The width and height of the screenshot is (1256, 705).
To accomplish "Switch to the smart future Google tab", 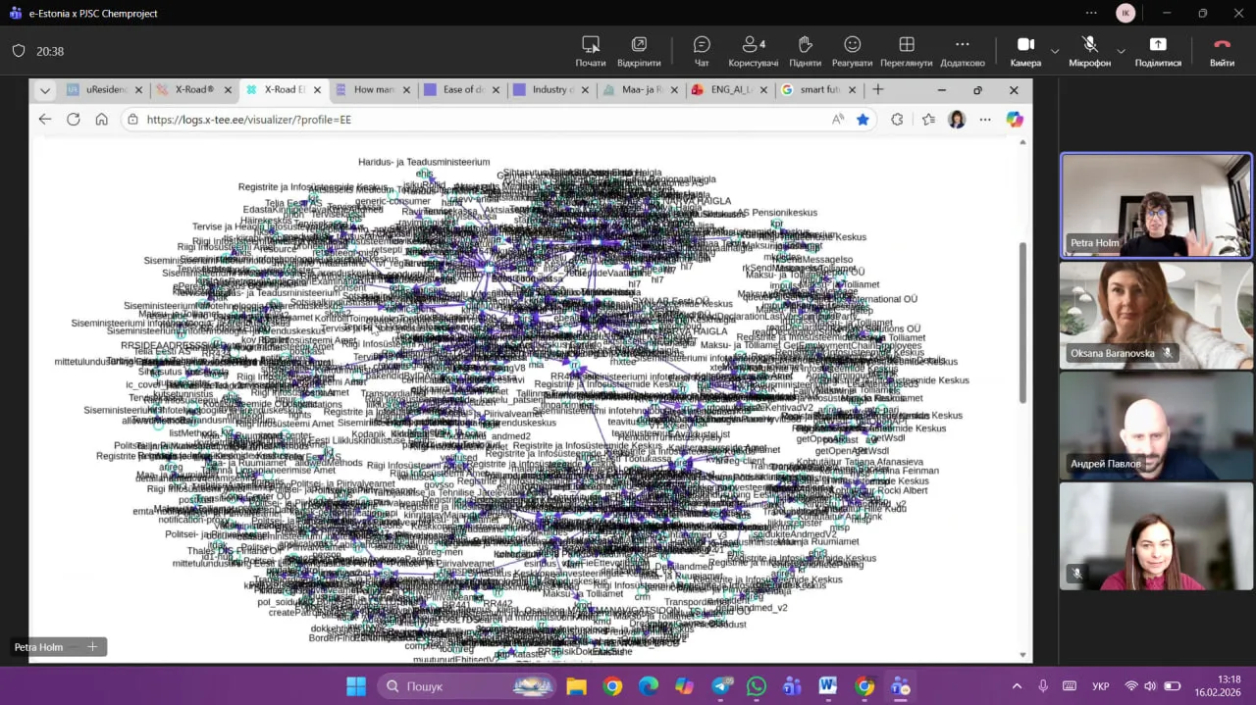I will (816, 89).
